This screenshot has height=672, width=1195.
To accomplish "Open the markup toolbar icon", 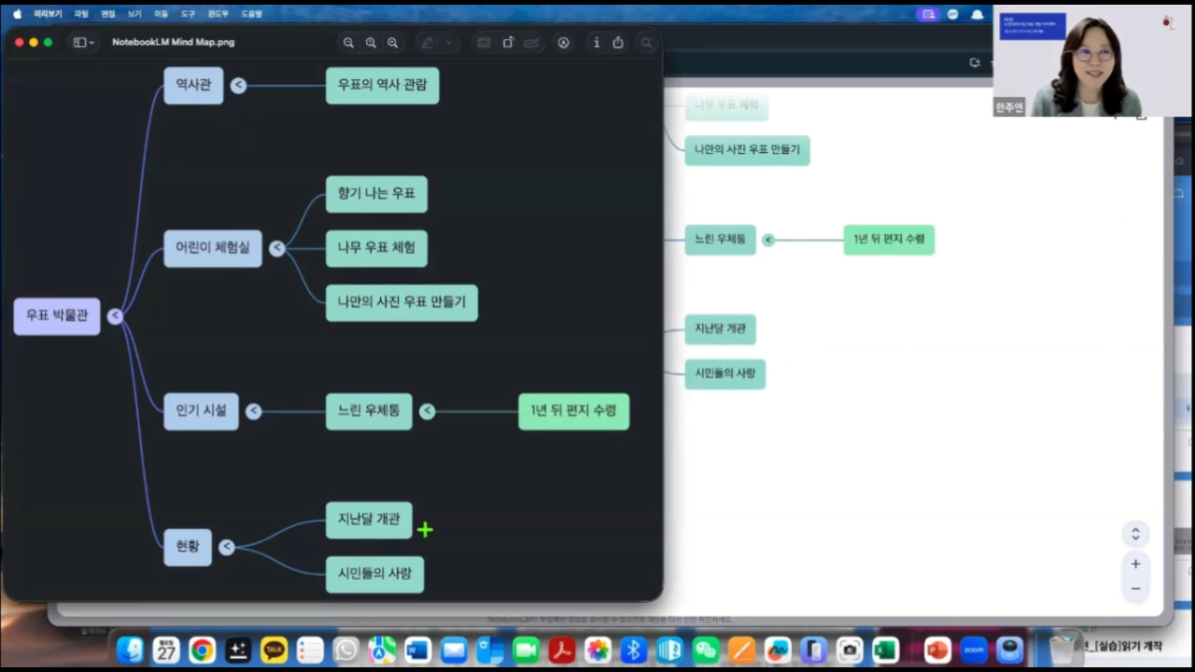I will (564, 43).
